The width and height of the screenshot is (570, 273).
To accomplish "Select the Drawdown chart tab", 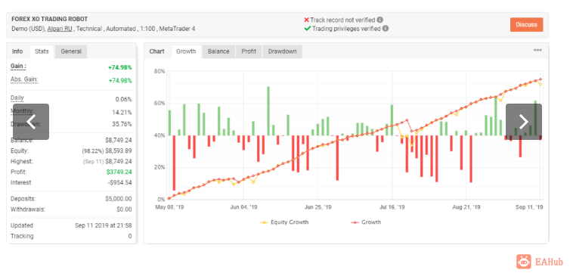I will (x=283, y=51).
